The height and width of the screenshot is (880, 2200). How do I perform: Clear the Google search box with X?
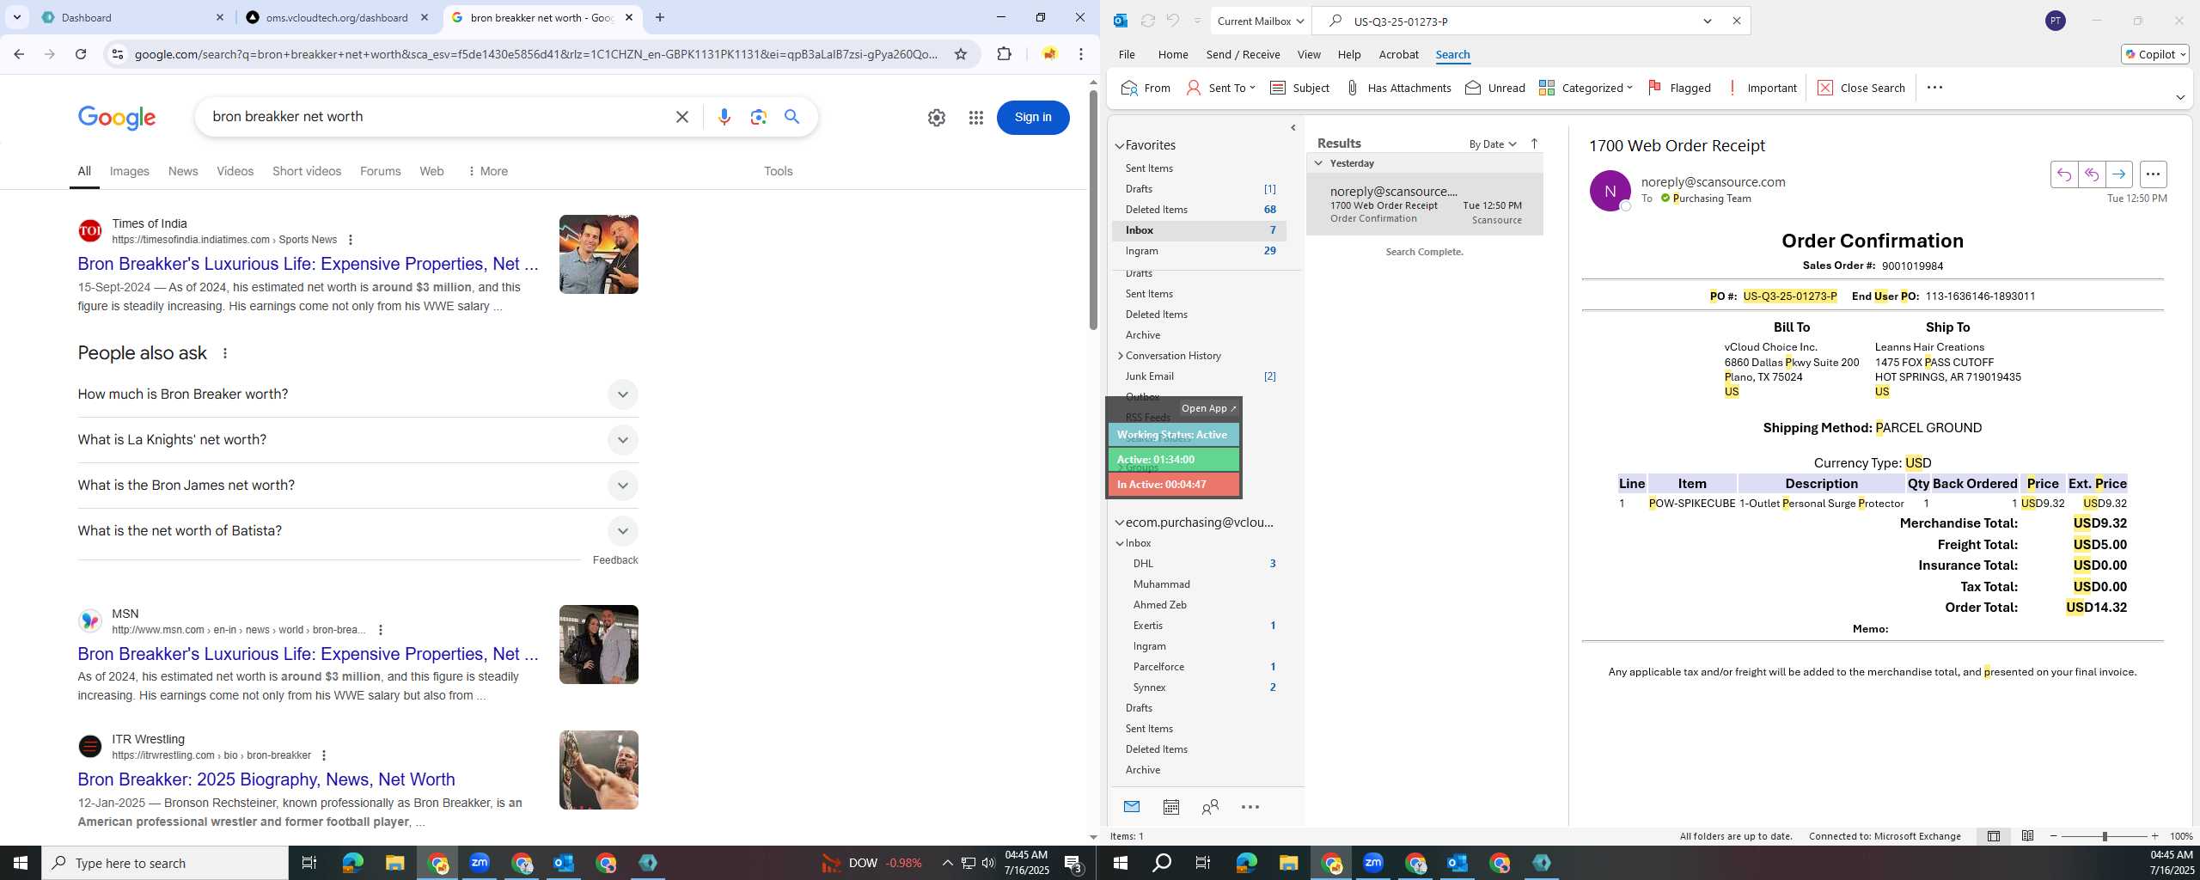pos(682,117)
